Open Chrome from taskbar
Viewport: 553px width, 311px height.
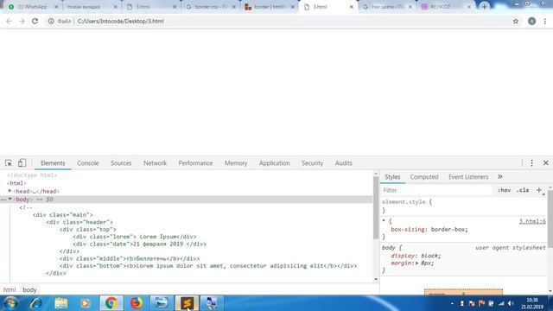[111, 303]
